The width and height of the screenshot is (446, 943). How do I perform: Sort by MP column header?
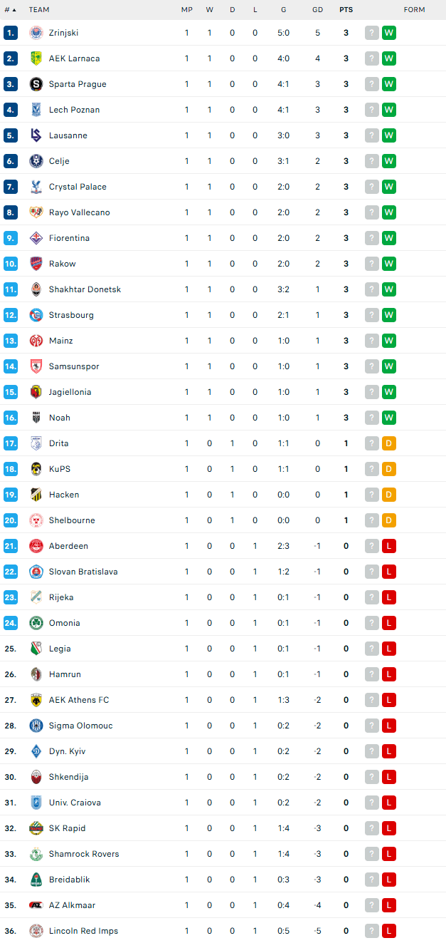[187, 10]
